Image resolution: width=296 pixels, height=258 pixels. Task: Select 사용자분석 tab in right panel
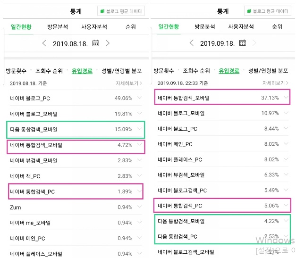pyautogui.click(x=241, y=26)
